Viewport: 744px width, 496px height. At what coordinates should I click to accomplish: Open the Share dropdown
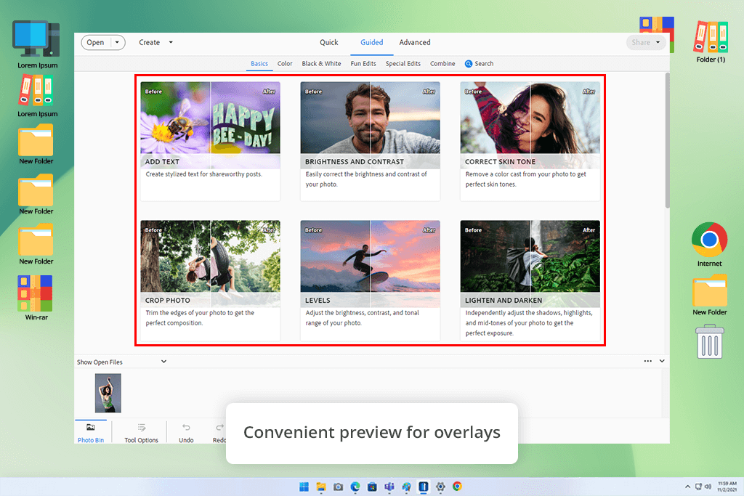point(645,42)
